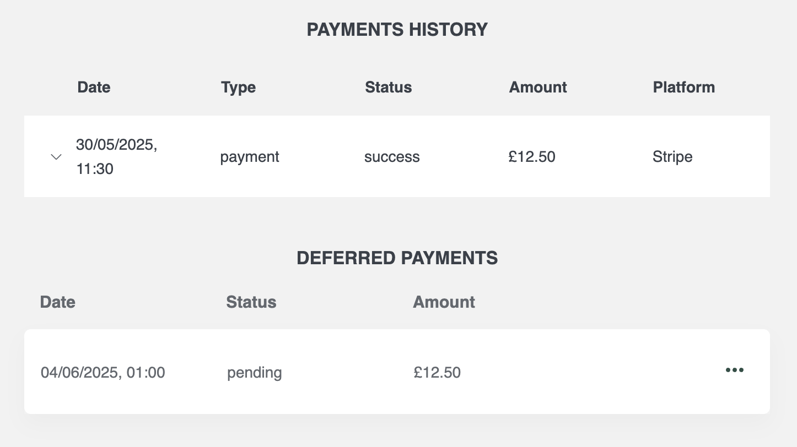This screenshot has width=797, height=447.
Task: Click the Date header under Deferred Payments
Action: (58, 302)
